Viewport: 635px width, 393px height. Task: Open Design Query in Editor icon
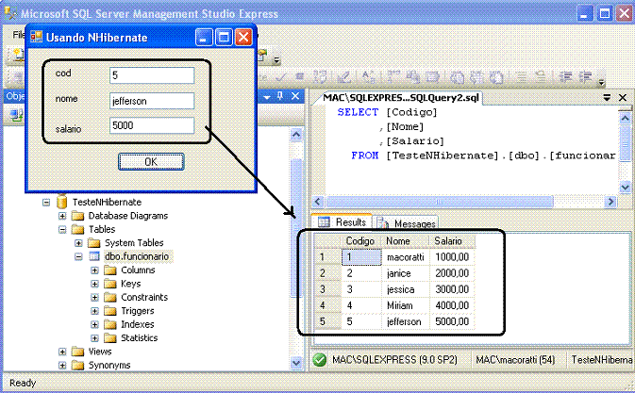pyautogui.click(x=344, y=77)
